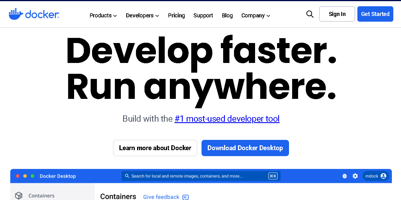
Task: Click the green window dot in Docker Desktop
Action: click(32, 176)
